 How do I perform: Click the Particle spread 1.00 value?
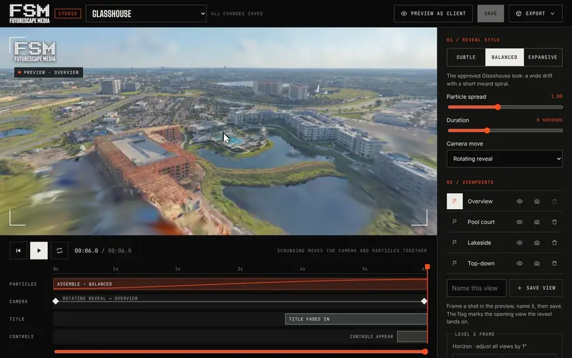click(556, 96)
